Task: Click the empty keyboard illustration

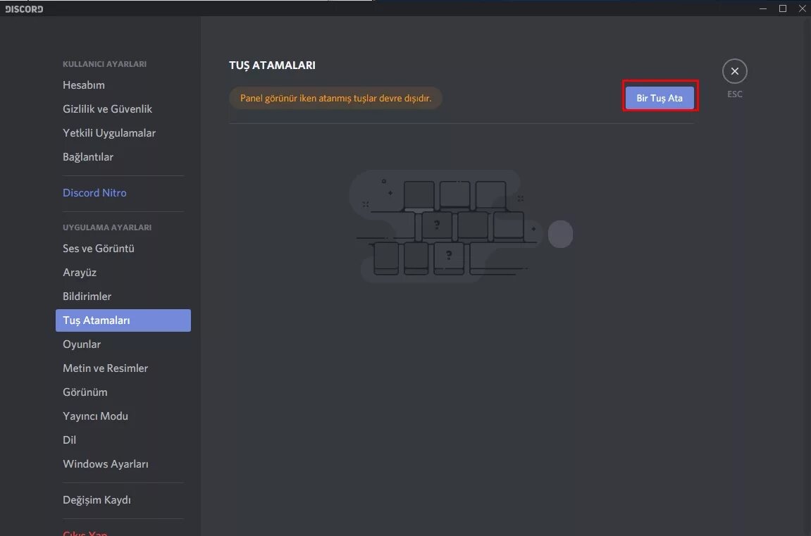Action: 461,226
